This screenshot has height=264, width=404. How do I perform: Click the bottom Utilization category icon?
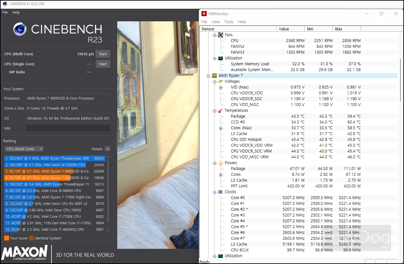click(x=221, y=256)
